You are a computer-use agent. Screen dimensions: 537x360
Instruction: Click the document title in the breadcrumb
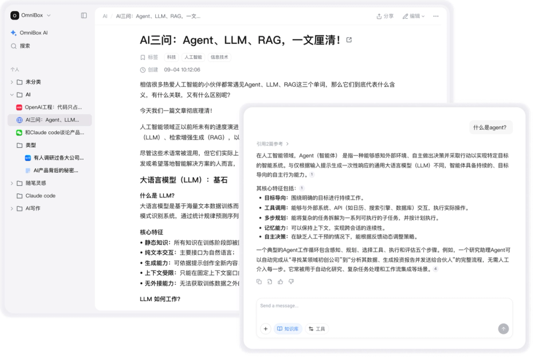(158, 16)
